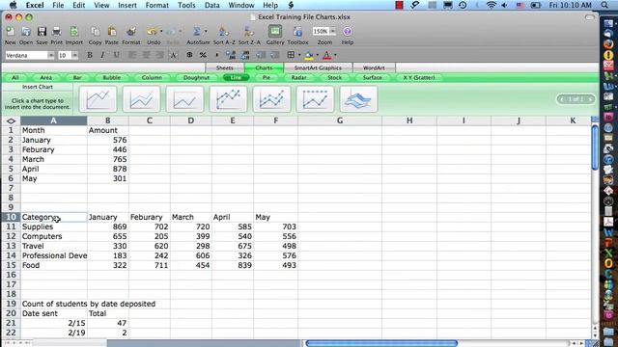Viewport: 618px width, 347px height.
Task: Click the Select All corner button
Action: pos(11,120)
